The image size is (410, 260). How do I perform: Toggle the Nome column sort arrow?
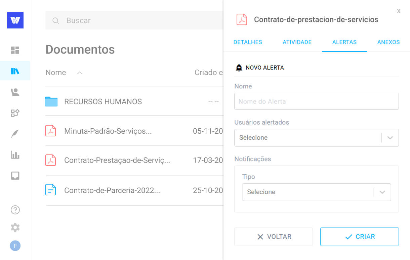79,72
